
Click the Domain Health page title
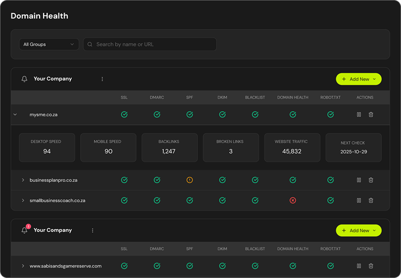point(40,16)
